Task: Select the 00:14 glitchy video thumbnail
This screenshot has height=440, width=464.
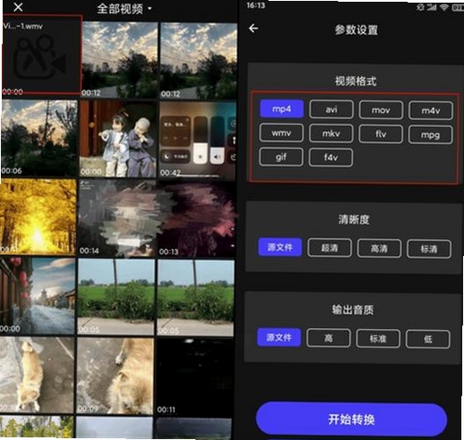Action: coord(116,218)
